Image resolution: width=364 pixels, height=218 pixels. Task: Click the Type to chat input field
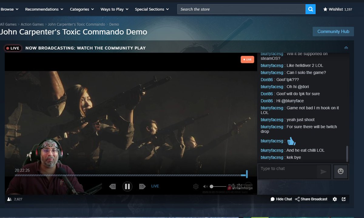point(287,172)
